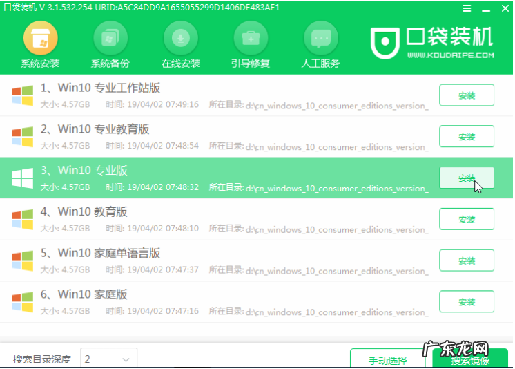Click directory path of Win10 专业工作站版 row

337,106
